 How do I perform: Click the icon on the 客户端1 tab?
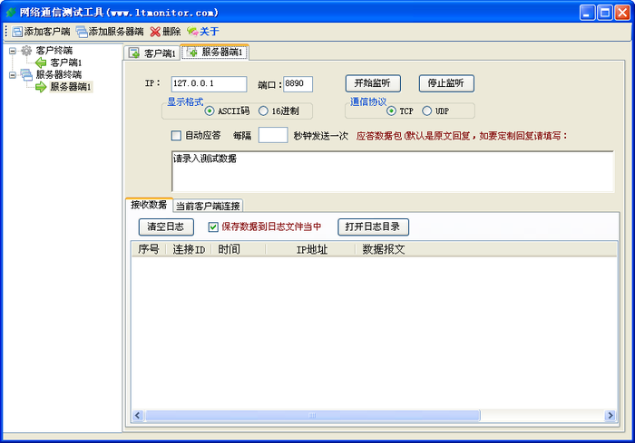point(134,53)
